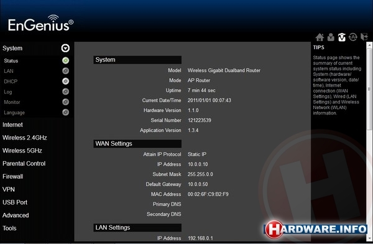Viewport: 373px width, 244px height.
Task: Open the Log submenu item
Action: click(x=7, y=91)
